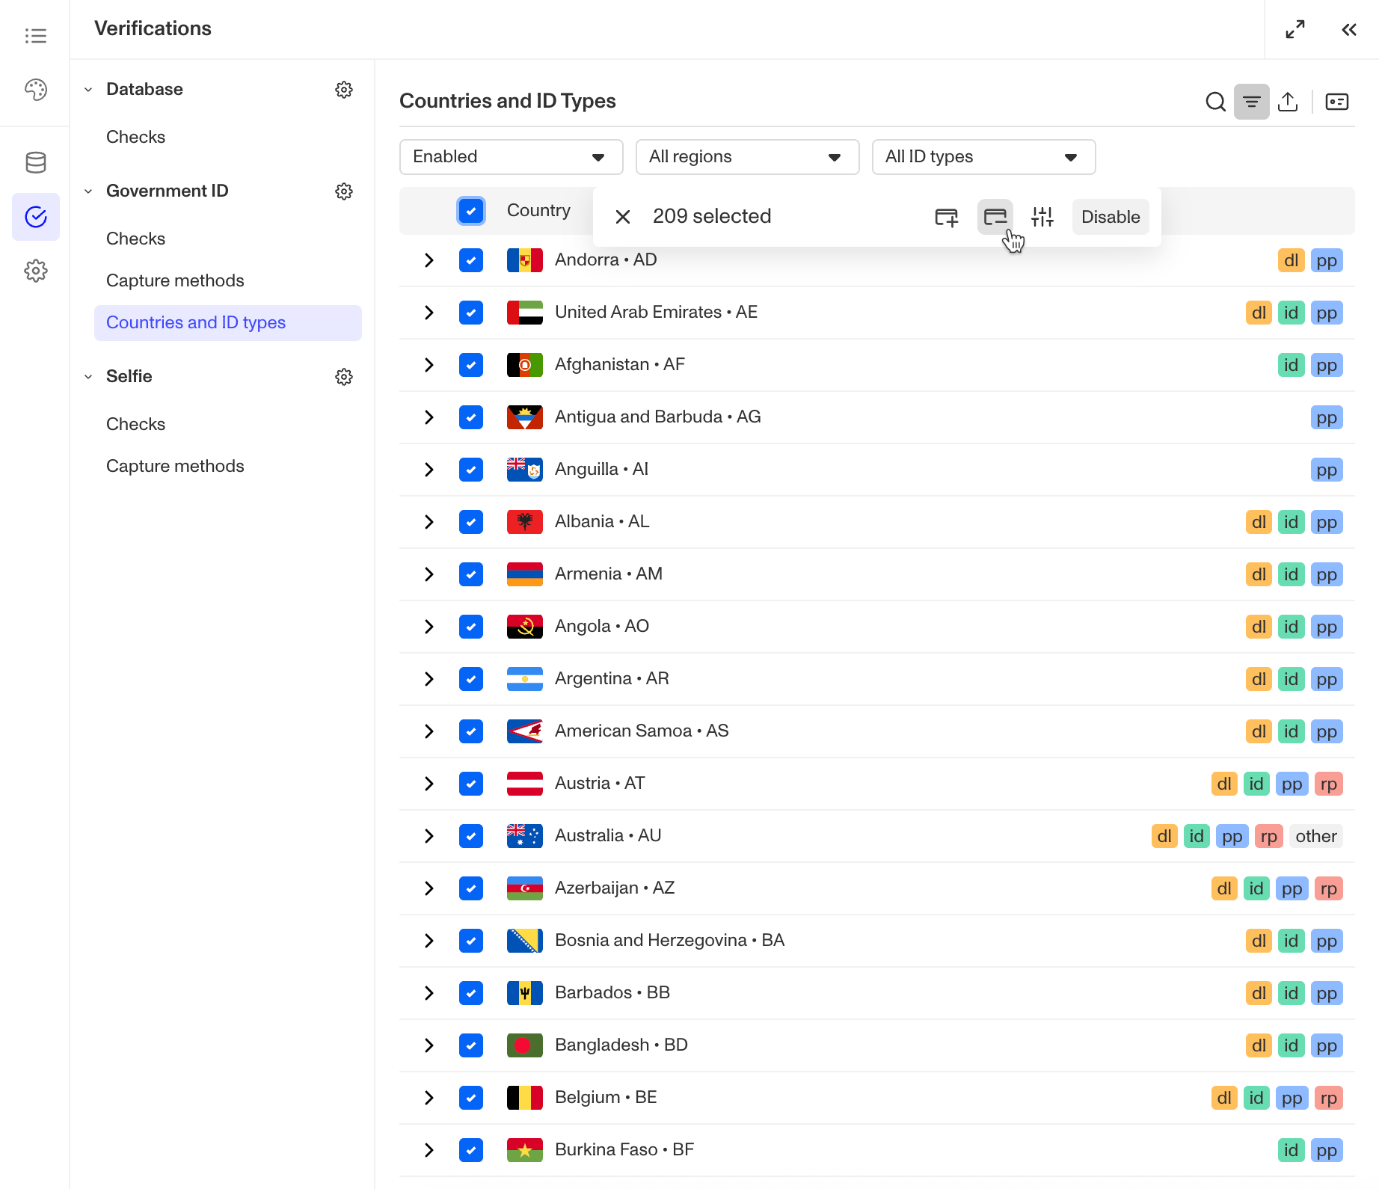
Task: Open the All regions dropdown
Action: pyautogui.click(x=748, y=157)
